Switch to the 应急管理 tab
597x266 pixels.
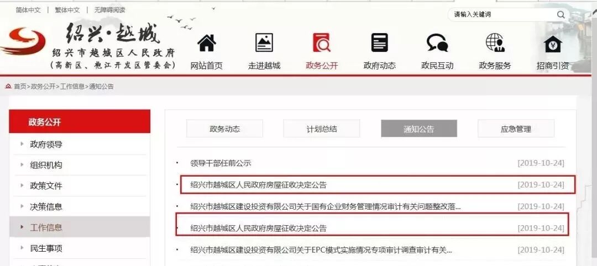coord(516,129)
